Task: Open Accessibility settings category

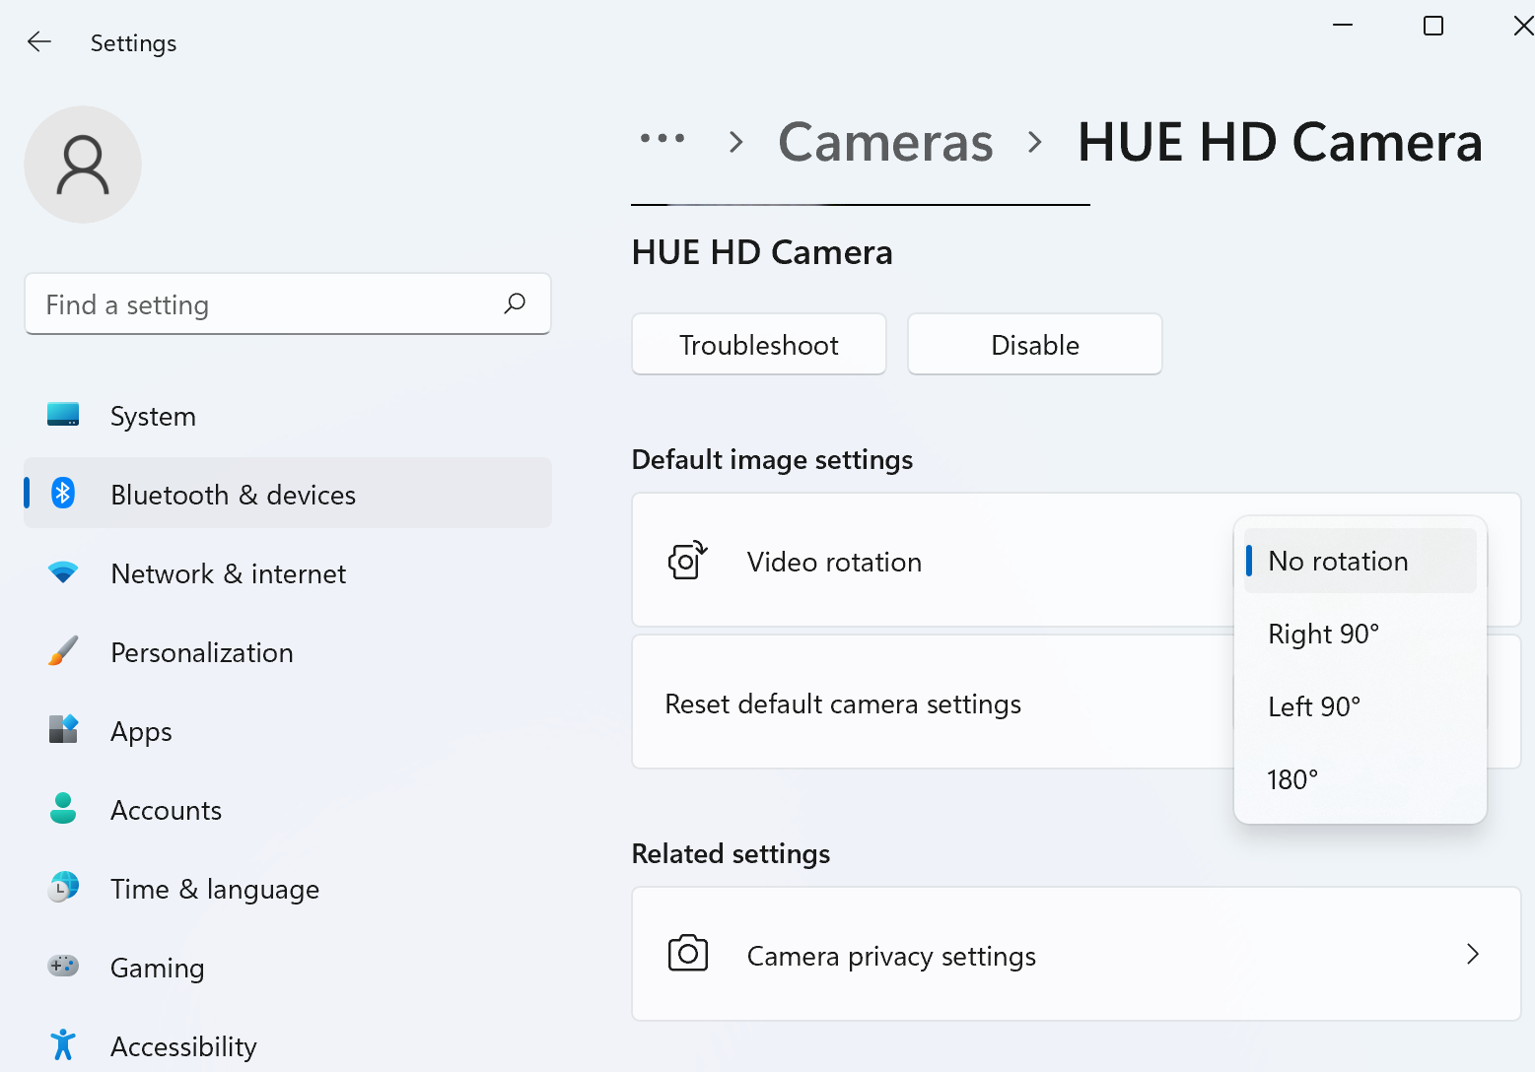Action: 288,1045
